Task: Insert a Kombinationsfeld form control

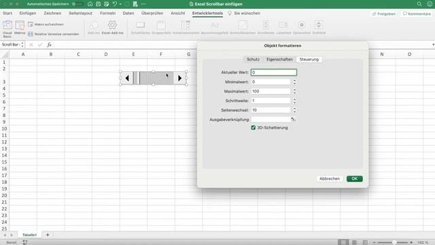Action: tap(186, 28)
